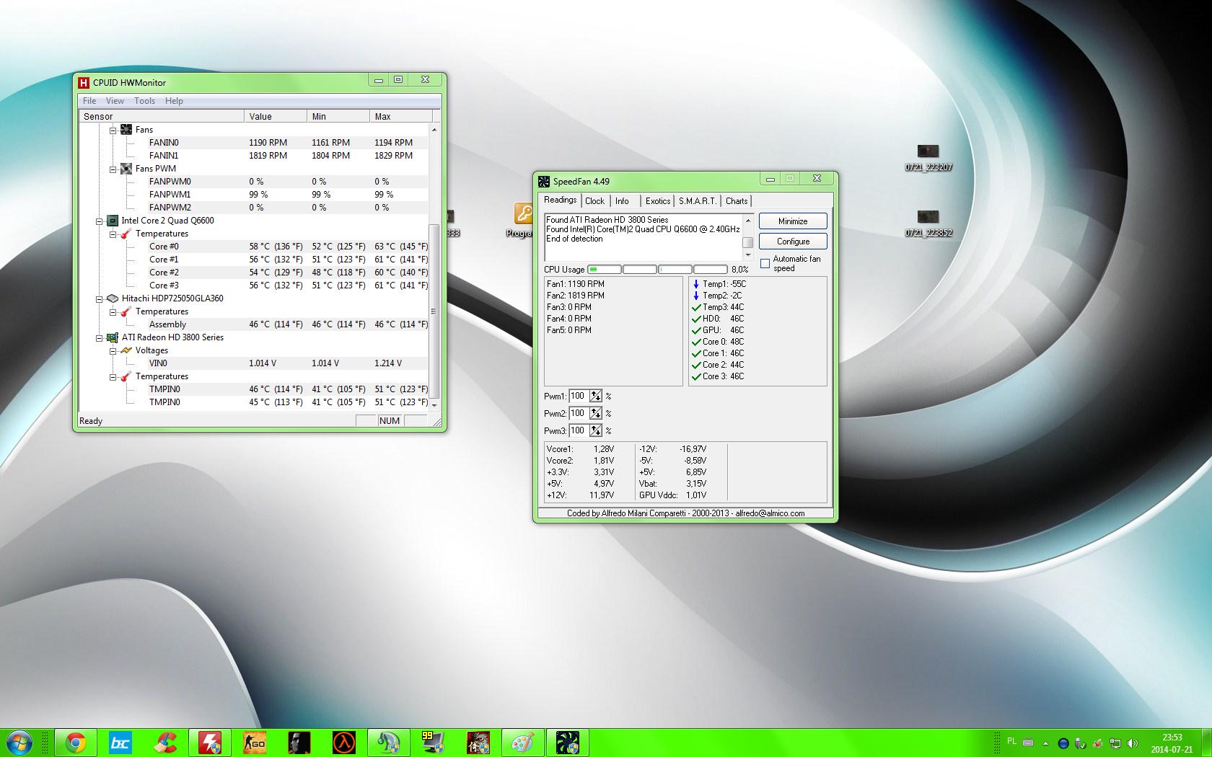The image size is (1212, 757).
Task: Open the View menu in HWMonitor
Action: click(x=115, y=101)
